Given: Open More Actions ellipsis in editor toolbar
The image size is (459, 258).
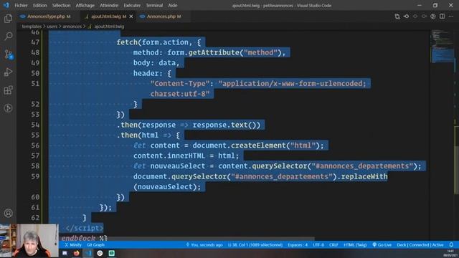Looking at the screenshot, I should pyautogui.click(x=451, y=16).
